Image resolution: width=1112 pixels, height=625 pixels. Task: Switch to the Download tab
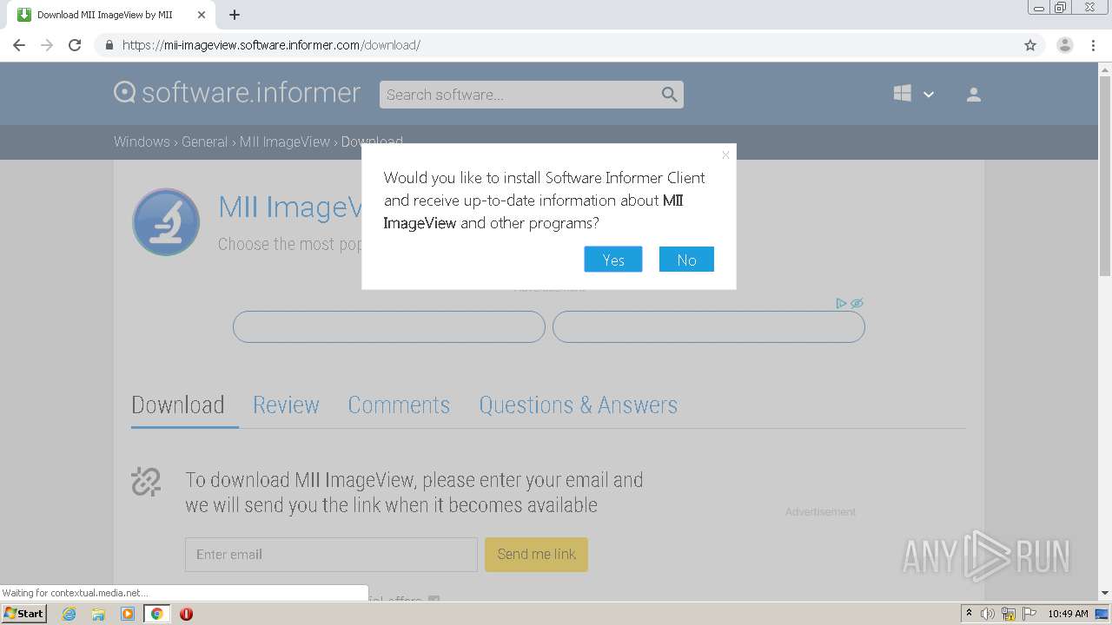point(178,405)
